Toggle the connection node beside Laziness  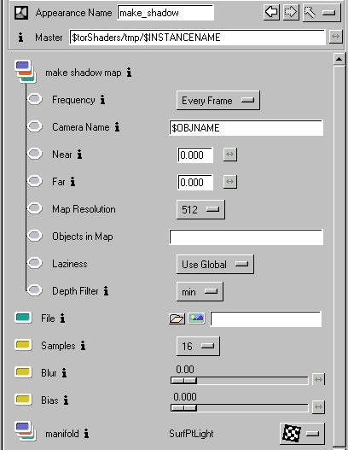point(35,263)
